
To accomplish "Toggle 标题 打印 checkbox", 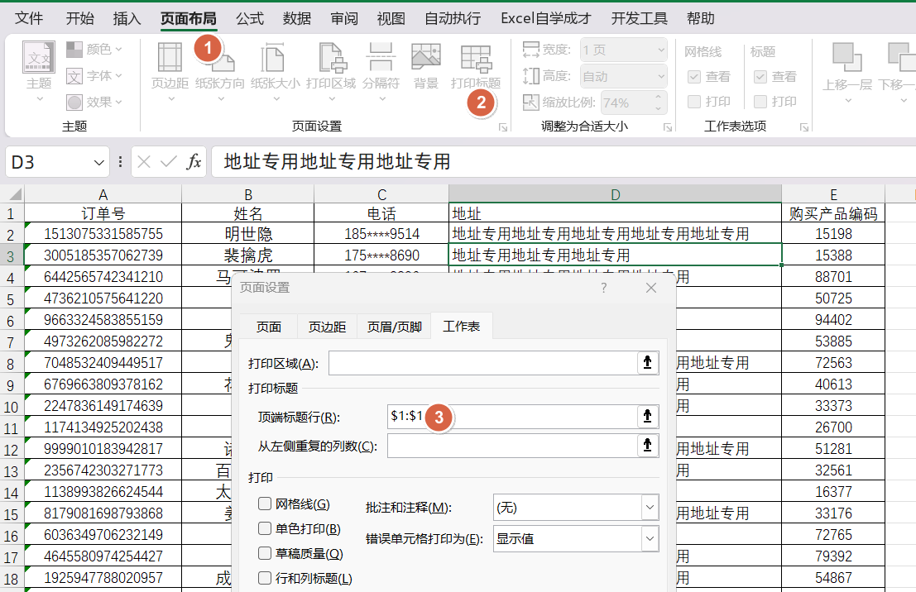I will coord(760,102).
